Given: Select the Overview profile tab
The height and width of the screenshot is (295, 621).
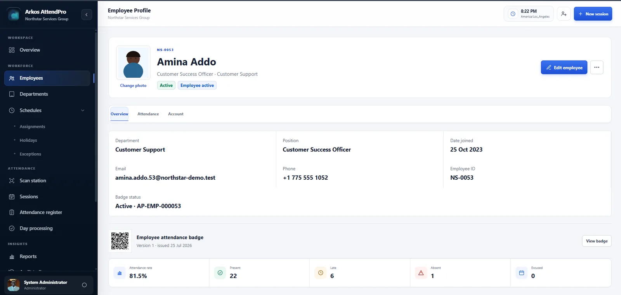Looking at the screenshot, I should [x=120, y=114].
